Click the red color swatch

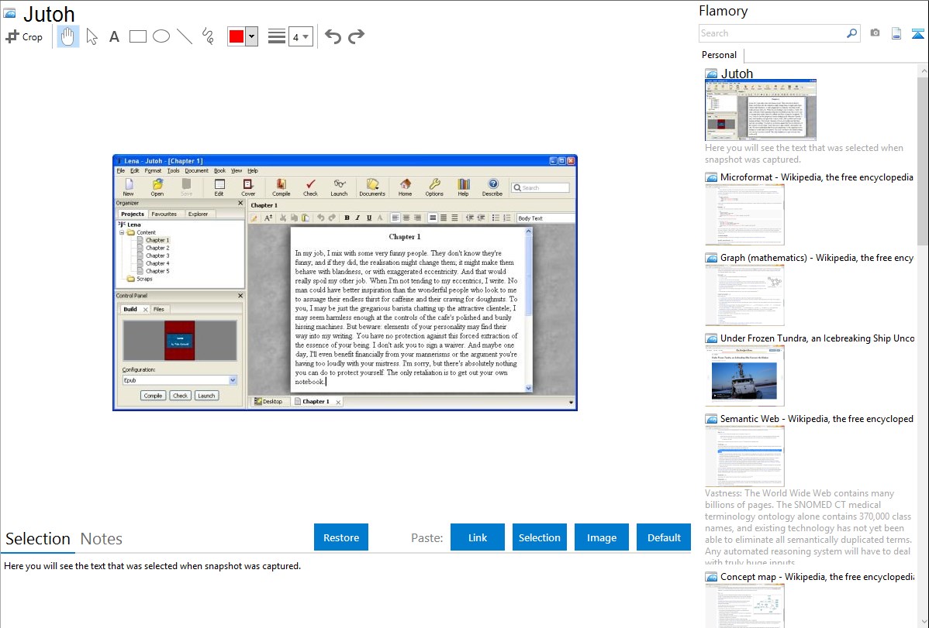point(237,36)
